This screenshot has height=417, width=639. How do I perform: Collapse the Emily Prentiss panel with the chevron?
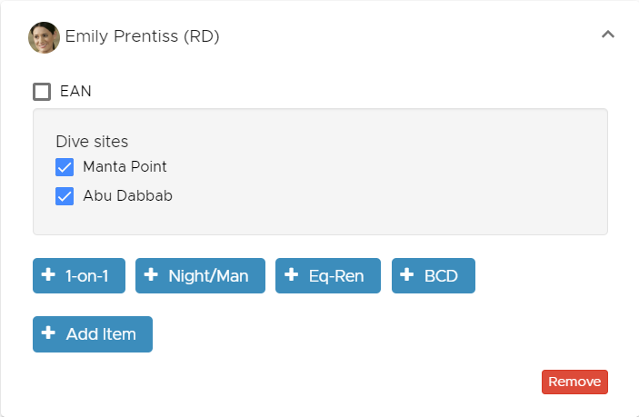coord(607,35)
